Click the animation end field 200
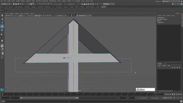The height and width of the screenshot is (103, 183). (x=131, y=98)
